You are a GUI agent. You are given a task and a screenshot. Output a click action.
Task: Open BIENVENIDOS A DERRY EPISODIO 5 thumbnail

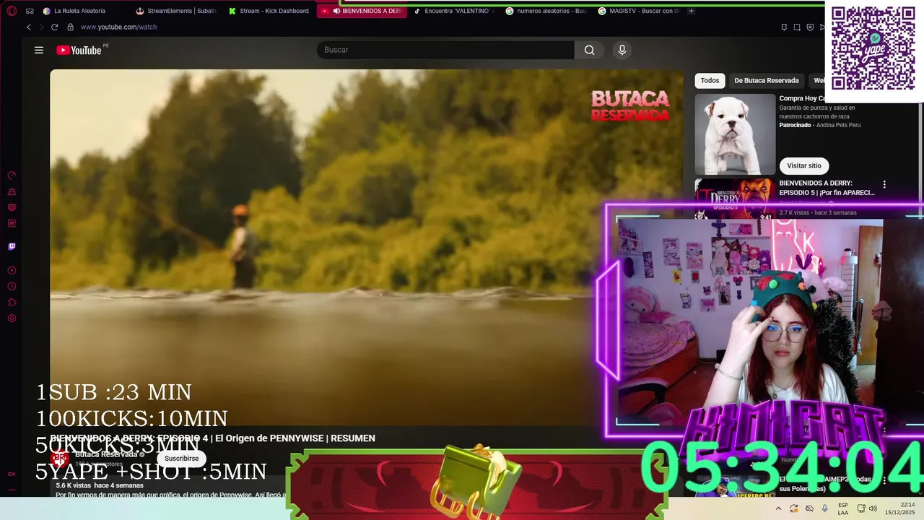735,199
